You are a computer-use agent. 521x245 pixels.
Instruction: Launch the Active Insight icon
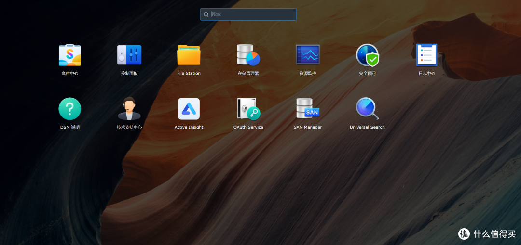[189, 109]
